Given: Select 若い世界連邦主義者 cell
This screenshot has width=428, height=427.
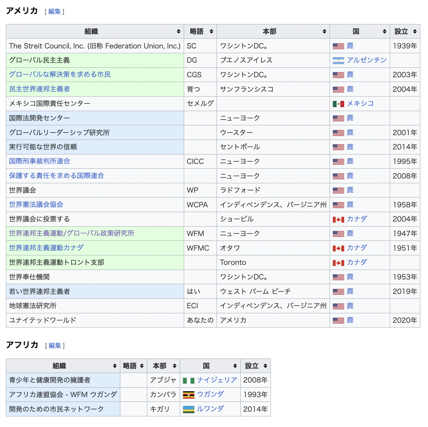Looking at the screenshot, I should click(x=95, y=291).
